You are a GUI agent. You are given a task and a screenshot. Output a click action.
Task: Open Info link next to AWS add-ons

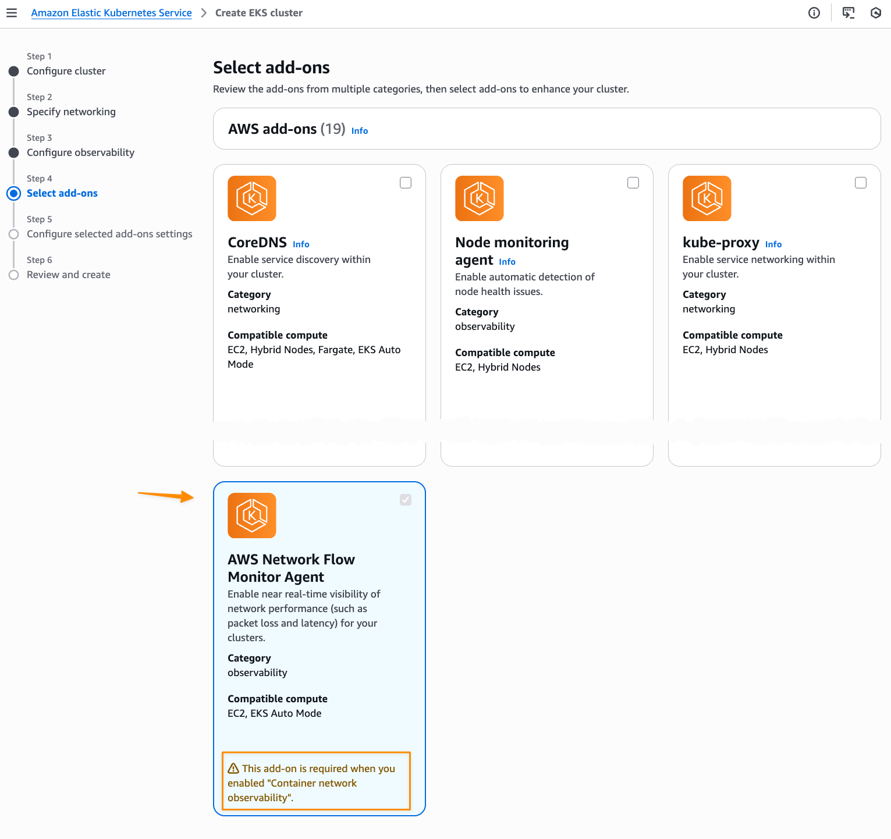(360, 131)
